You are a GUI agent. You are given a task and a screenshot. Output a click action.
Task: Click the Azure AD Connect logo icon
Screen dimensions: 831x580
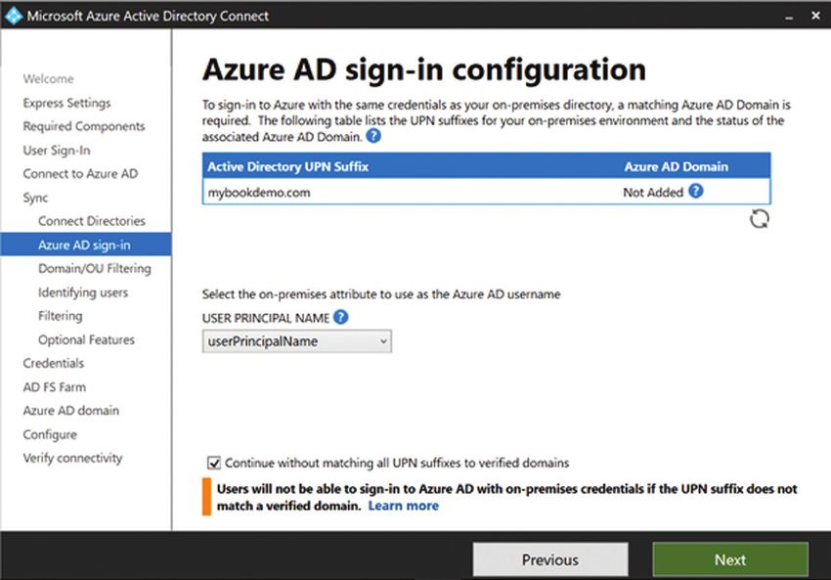(13, 16)
